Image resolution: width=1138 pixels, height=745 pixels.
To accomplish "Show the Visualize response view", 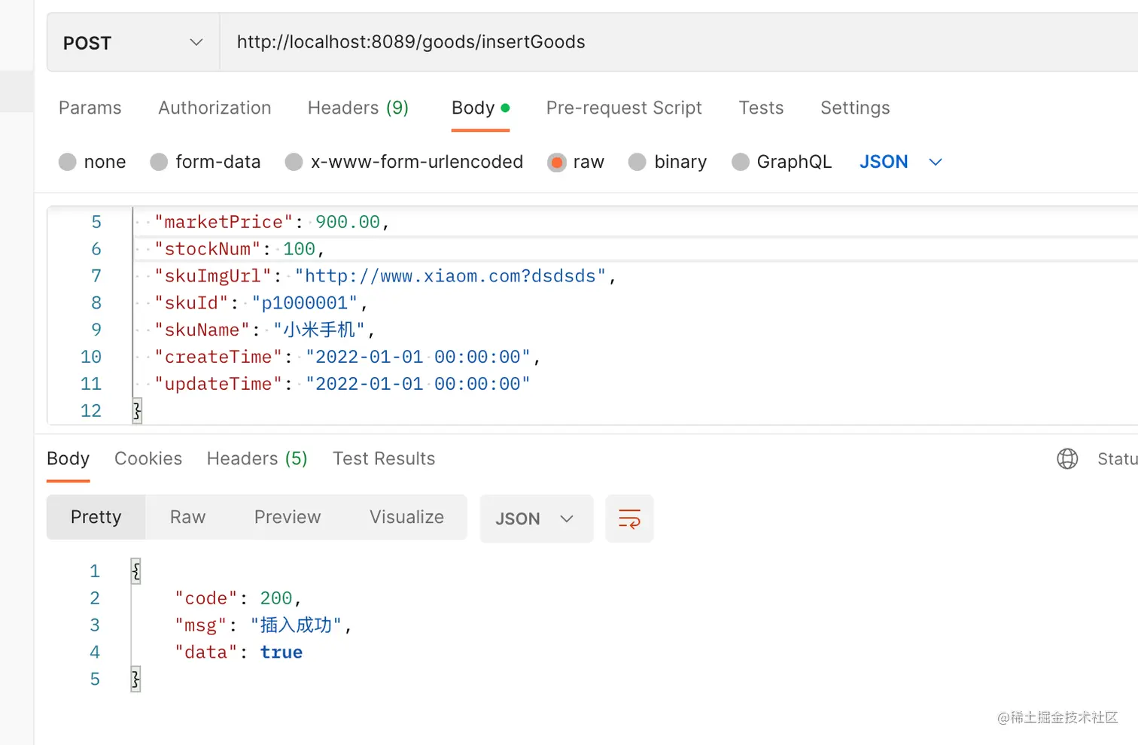I will (x=406, y=517).
